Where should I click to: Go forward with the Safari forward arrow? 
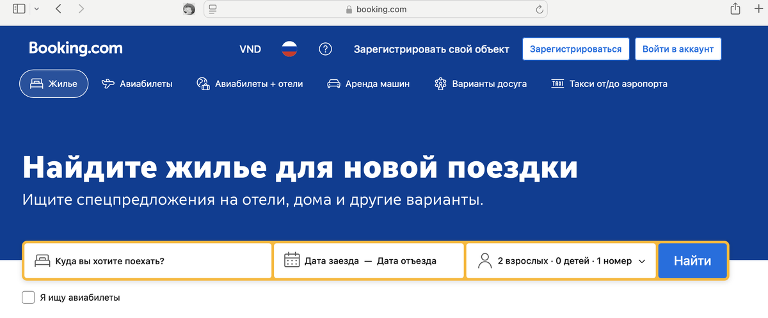click(81, 9)
